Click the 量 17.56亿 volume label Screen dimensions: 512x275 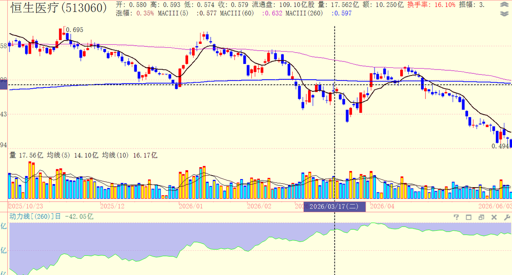coord(26,156)
